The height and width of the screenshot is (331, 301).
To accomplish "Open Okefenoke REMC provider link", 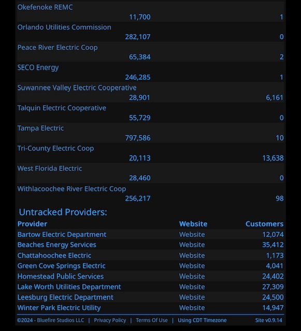I will pyautogui.click(x=45, y=7).
